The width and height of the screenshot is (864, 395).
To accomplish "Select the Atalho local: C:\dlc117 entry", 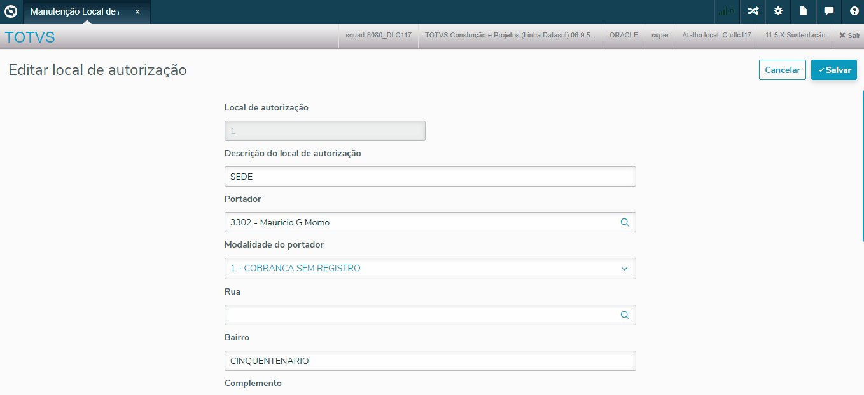I will pyautogui.click(x=716, y=36).
